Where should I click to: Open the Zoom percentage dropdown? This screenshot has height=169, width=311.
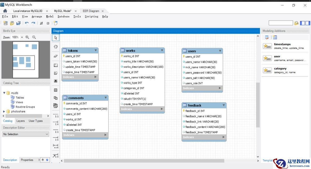pos(22,37)
